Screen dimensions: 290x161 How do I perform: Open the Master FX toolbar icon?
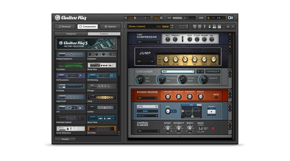tap(219, 27)
